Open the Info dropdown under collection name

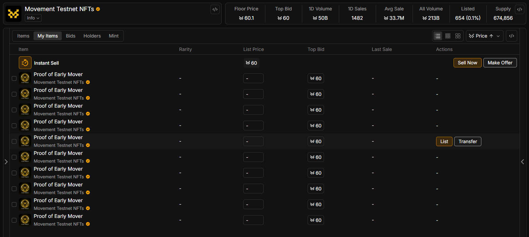tap(33, 18)
